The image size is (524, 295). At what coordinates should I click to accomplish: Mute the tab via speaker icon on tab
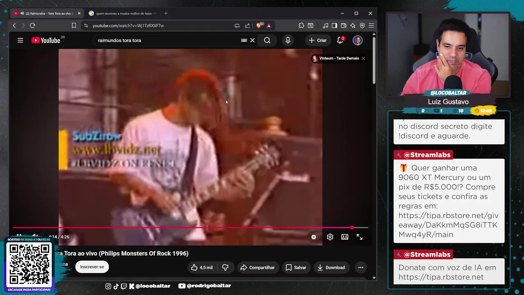click(x=22, y=14)
